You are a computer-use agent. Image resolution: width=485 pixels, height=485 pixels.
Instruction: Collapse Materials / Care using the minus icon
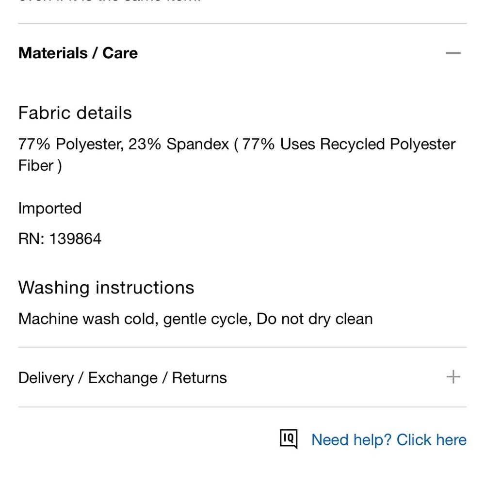click(453, 53)
